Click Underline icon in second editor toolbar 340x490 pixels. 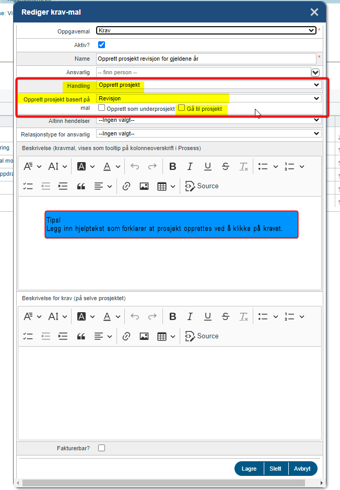pos(208,317)
